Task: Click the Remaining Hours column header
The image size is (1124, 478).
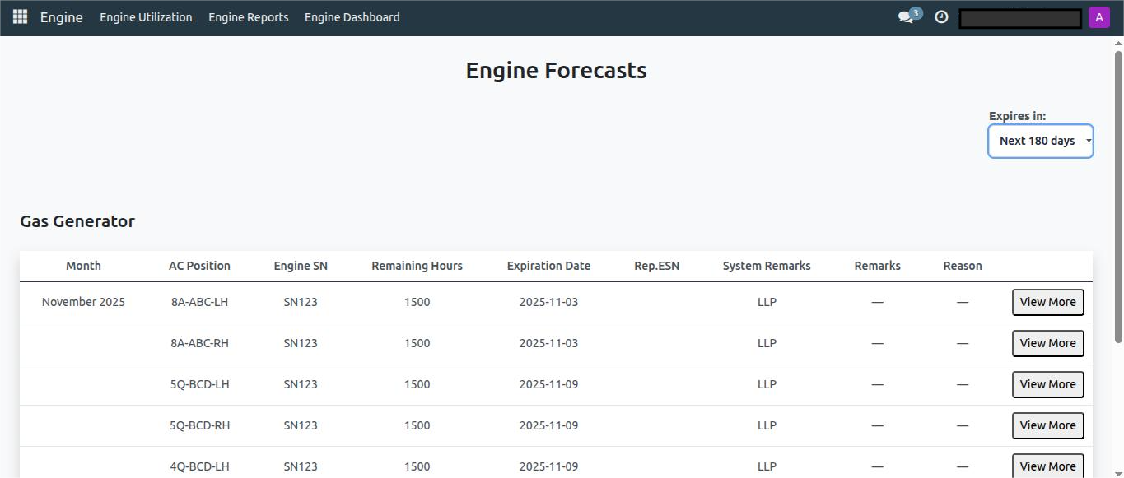Action: [x=417, y=266]
